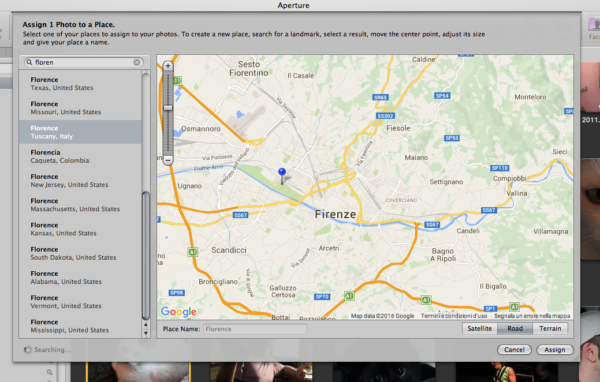Screen dimensions: 600x382
Task: Select Florence, Missouri, United States
Action: [80, 108]
